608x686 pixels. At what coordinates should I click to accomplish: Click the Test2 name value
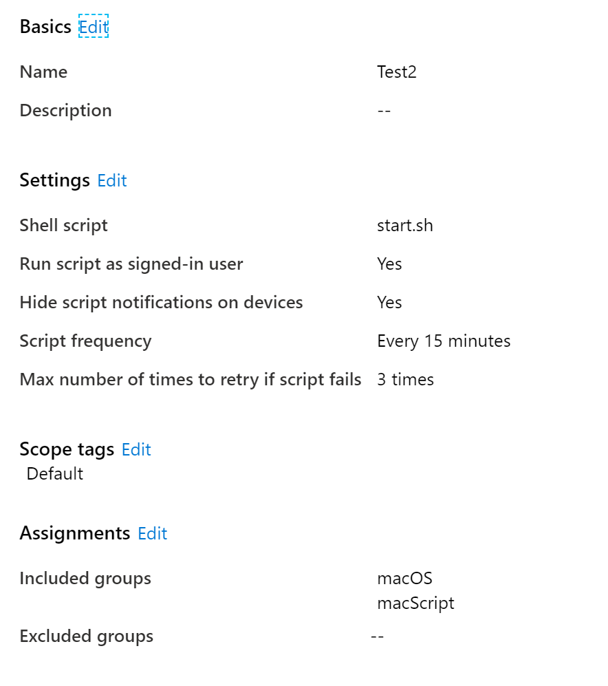(x=397, y=72)
